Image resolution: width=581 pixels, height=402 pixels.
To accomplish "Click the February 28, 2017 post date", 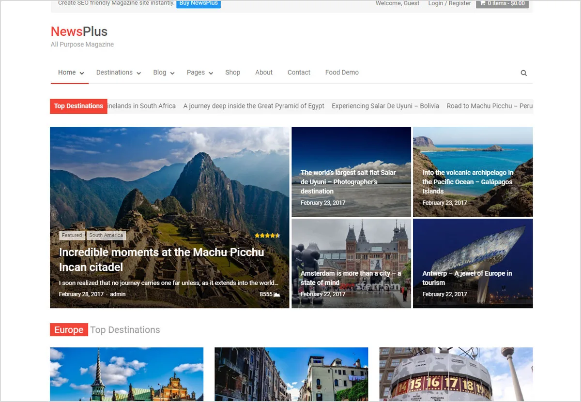I will (x=81, y=294).
